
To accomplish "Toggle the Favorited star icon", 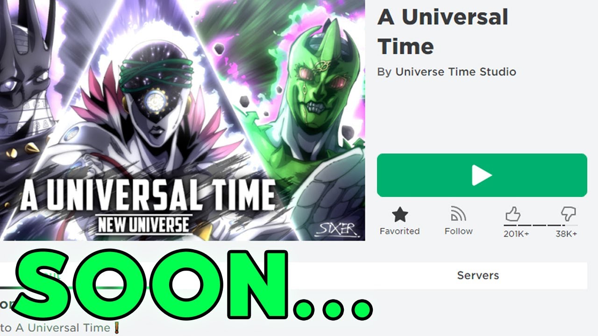I will pos(400,215).
